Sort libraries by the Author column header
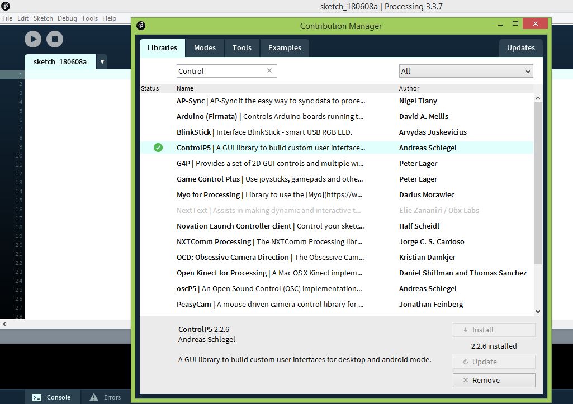Image resolution: width=573 pixels, height=404 pixels. [409, 88]
